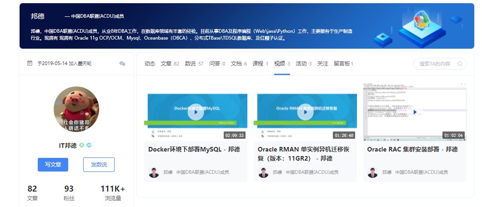Open the 关注 tab
The image size is (482, 207).
click(323, 64)
